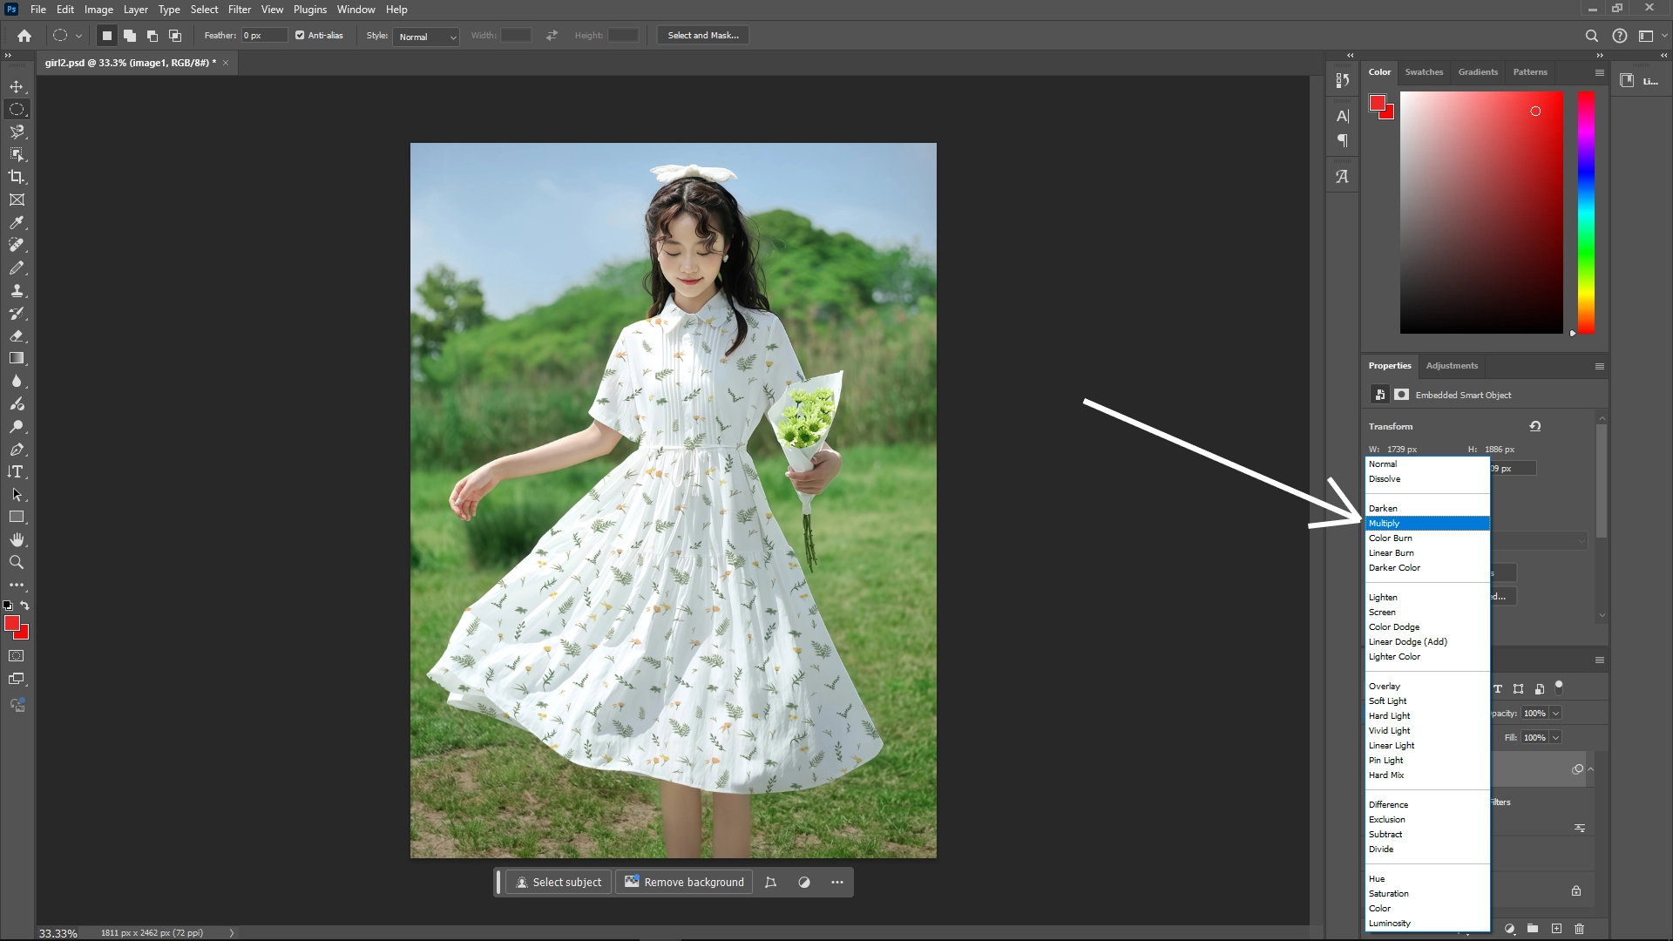Viewport: 1673px width, 941px height.
Task: Open the delete layer trash icon
Action: (x=1579, y=929)
